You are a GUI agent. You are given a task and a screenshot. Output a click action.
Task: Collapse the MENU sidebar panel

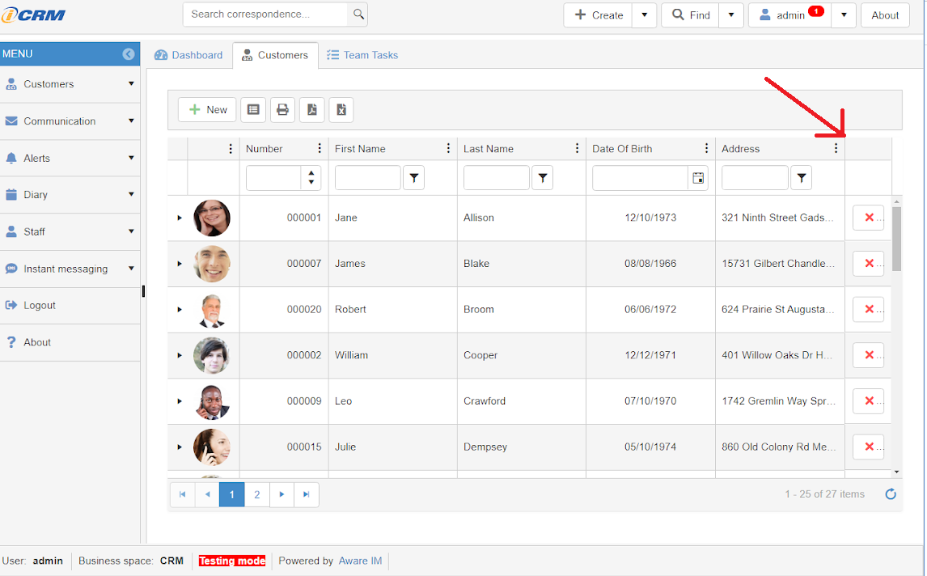(x=129, y=54)
